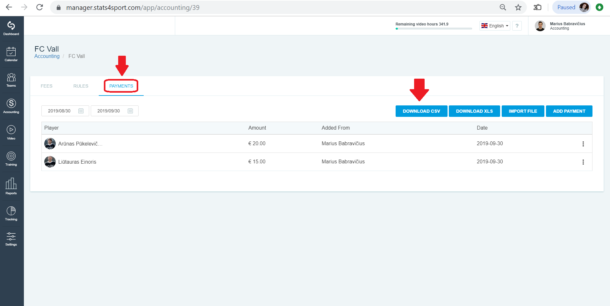610x306 pixels.
Task: Click the Added From column header
Action: point(336,128)
